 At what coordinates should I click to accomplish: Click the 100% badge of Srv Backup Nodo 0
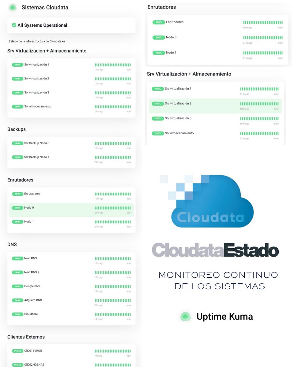[17, 143]
